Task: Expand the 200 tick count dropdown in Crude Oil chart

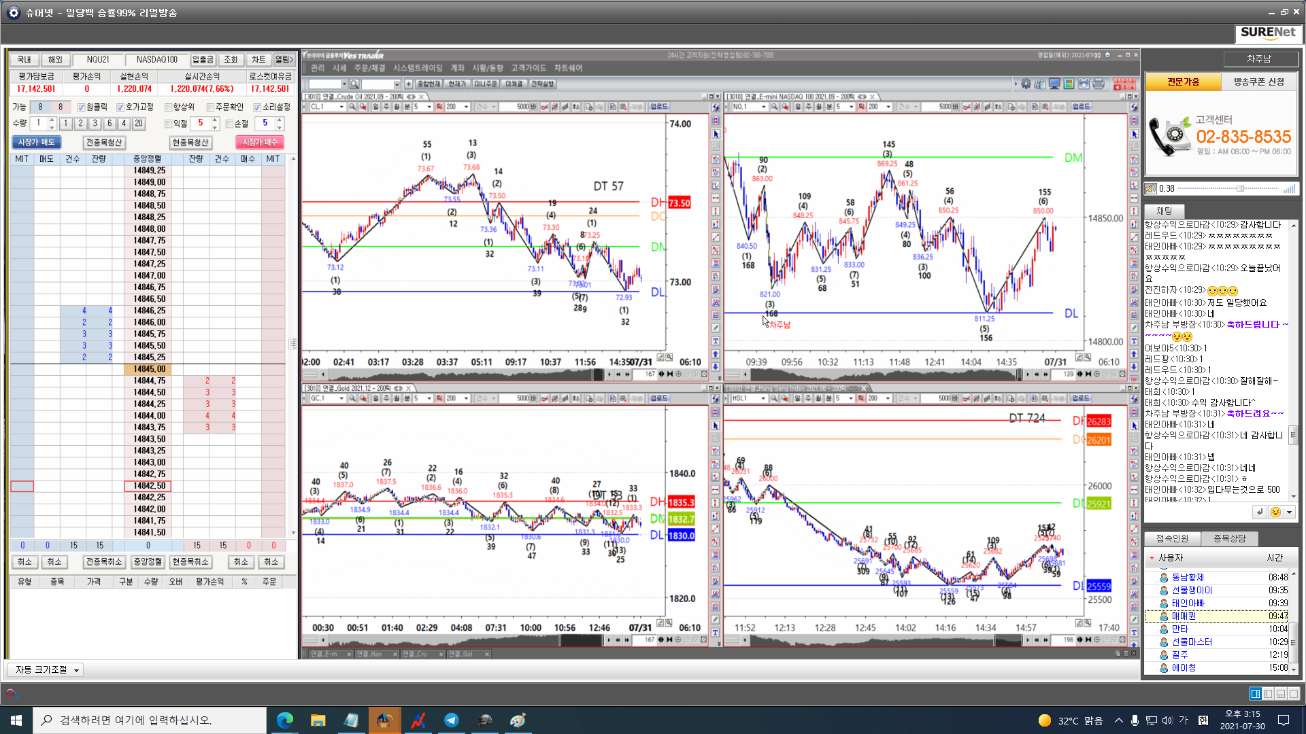Action: (466, 107)
